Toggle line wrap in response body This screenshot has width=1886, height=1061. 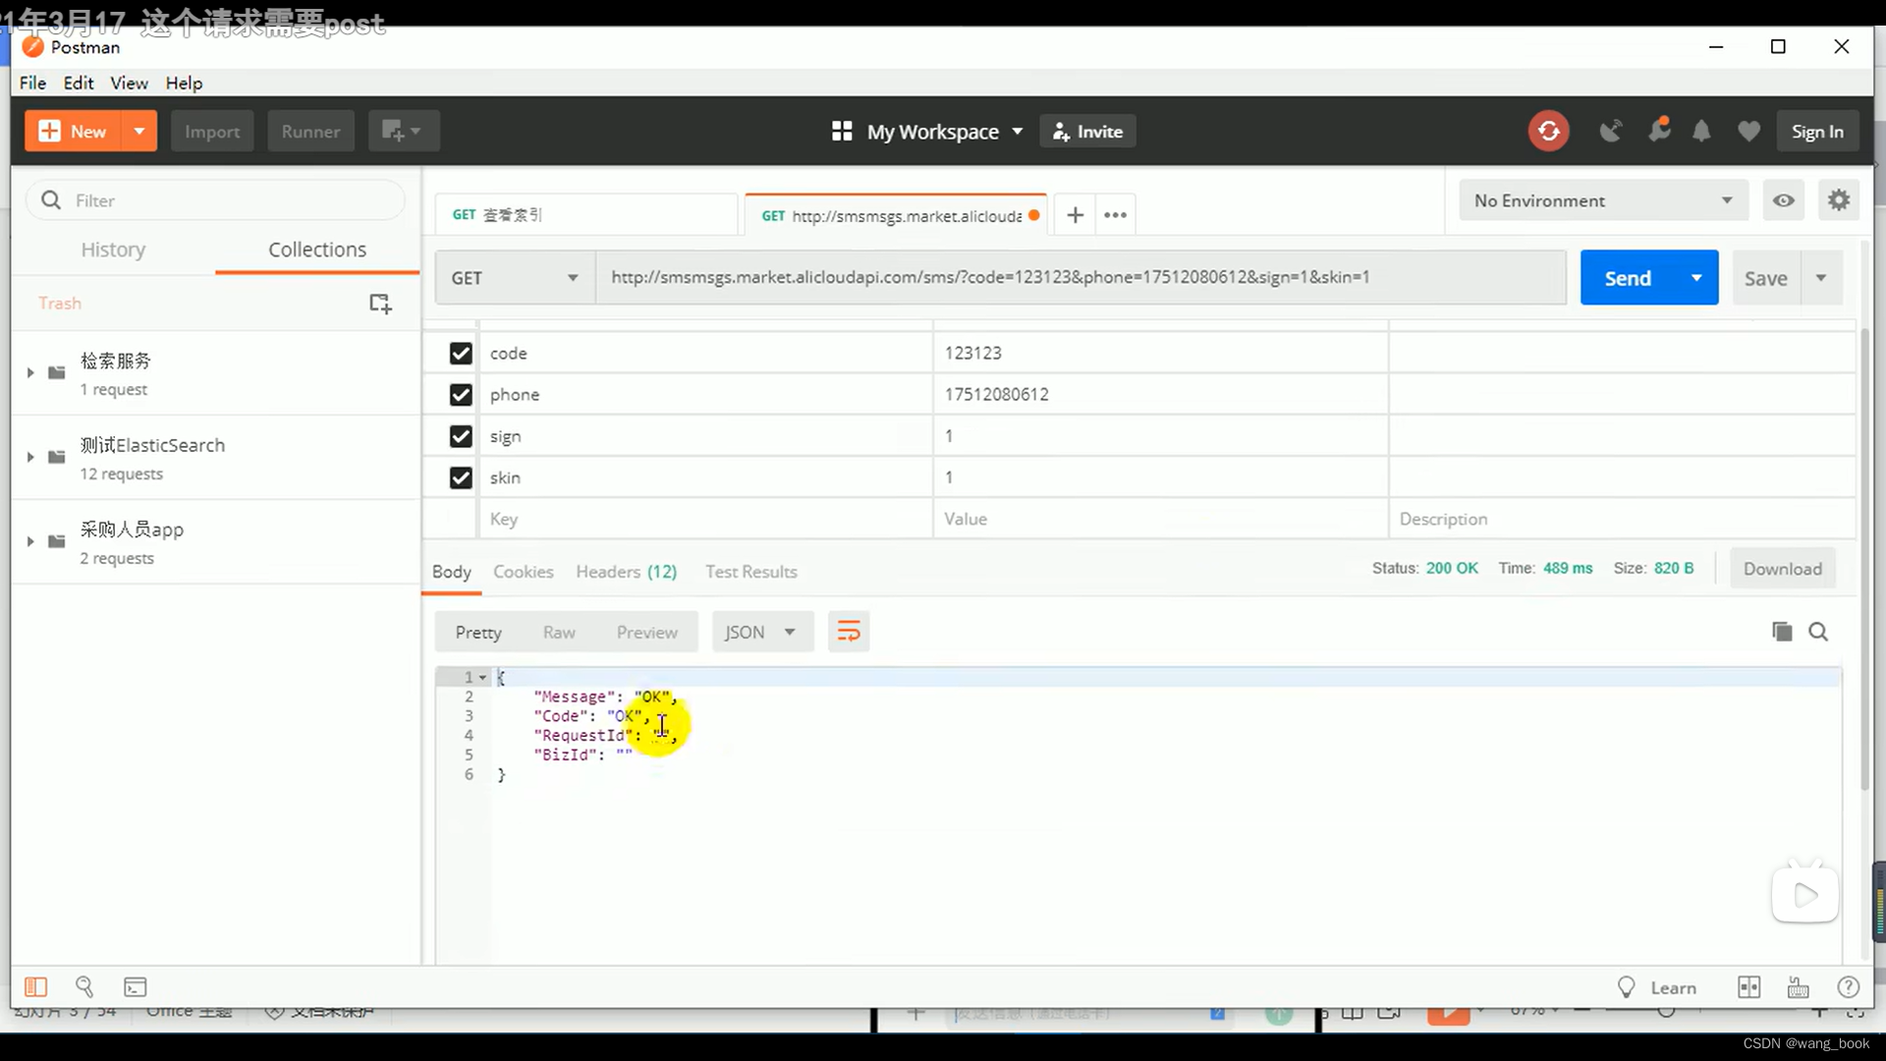click(849, 632)
